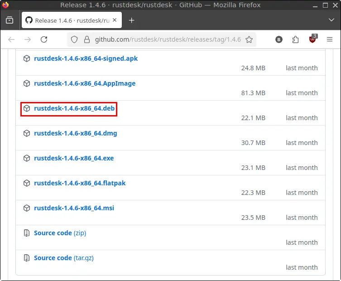Click package icon beside signed.apk file
This screenshot has width=341, height=281.
click(27, 58)
